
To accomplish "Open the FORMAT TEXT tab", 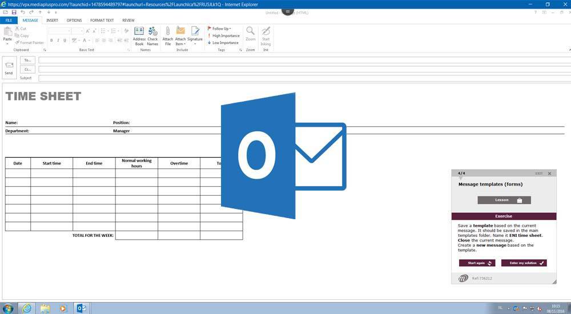I will coord(102,20).
